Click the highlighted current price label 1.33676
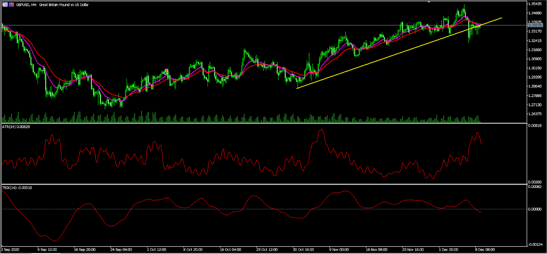Screen dimensions: 547x254 pos(535,25)
